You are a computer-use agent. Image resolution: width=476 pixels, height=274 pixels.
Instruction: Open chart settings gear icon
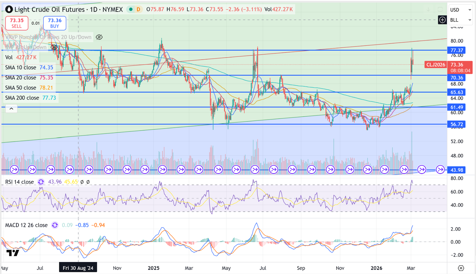click(461, 268)
